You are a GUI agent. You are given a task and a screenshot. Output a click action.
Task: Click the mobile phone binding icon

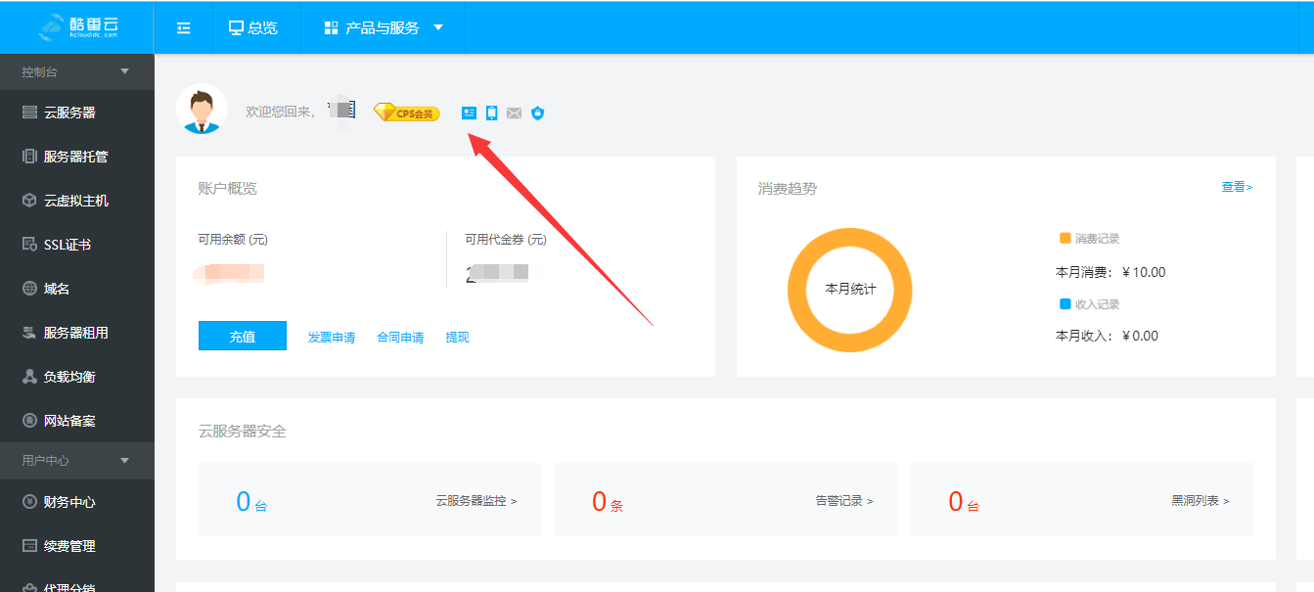[491, 114]
